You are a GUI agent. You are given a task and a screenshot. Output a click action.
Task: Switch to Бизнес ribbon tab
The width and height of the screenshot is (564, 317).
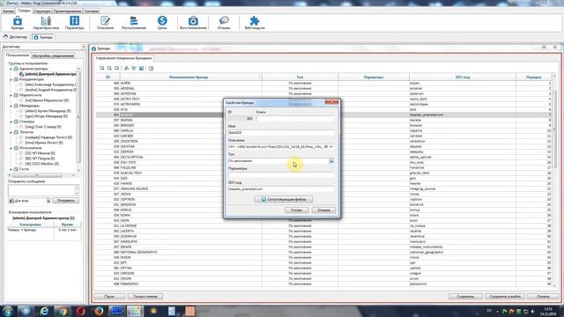click(x=8, y=11)
